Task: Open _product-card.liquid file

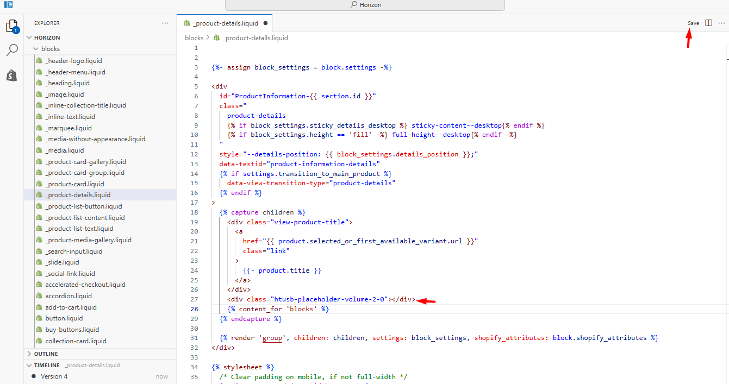Action: (x=75, y=184)
